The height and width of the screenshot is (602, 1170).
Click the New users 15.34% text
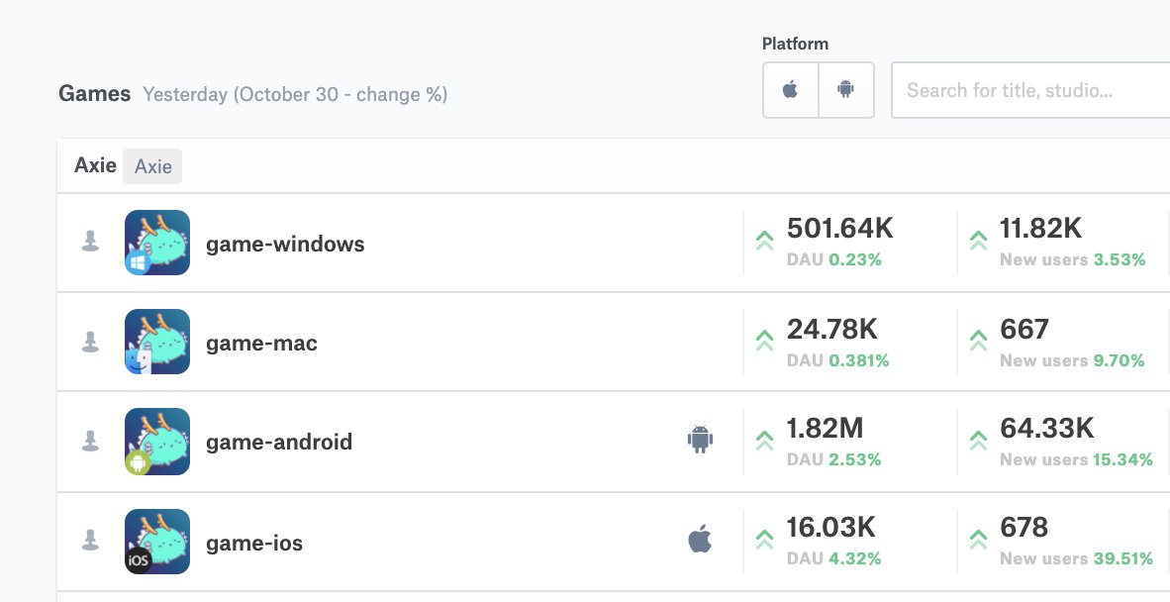[1077, 459]
